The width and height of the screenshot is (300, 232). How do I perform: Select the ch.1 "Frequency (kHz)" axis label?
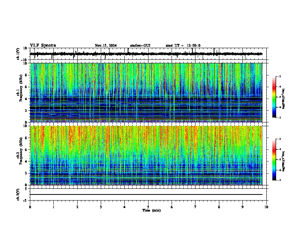coord(21,88)
